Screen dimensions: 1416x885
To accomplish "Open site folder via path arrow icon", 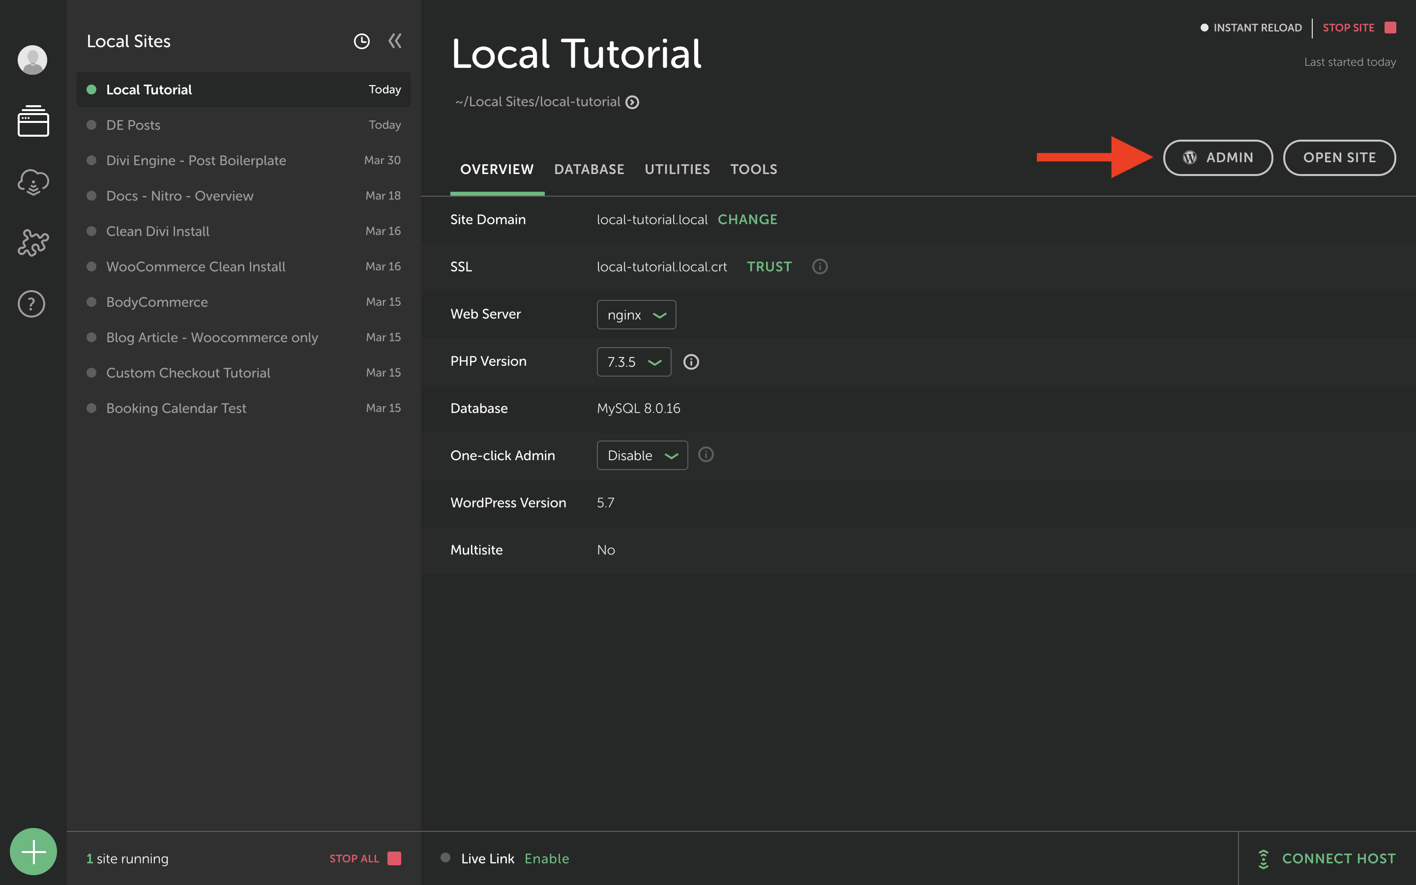I will click(x=632, y=102).
